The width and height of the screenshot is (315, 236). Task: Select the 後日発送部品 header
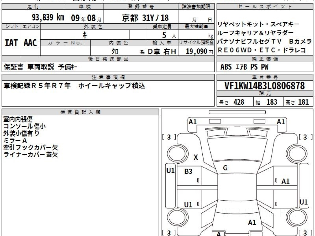(108, 59)
